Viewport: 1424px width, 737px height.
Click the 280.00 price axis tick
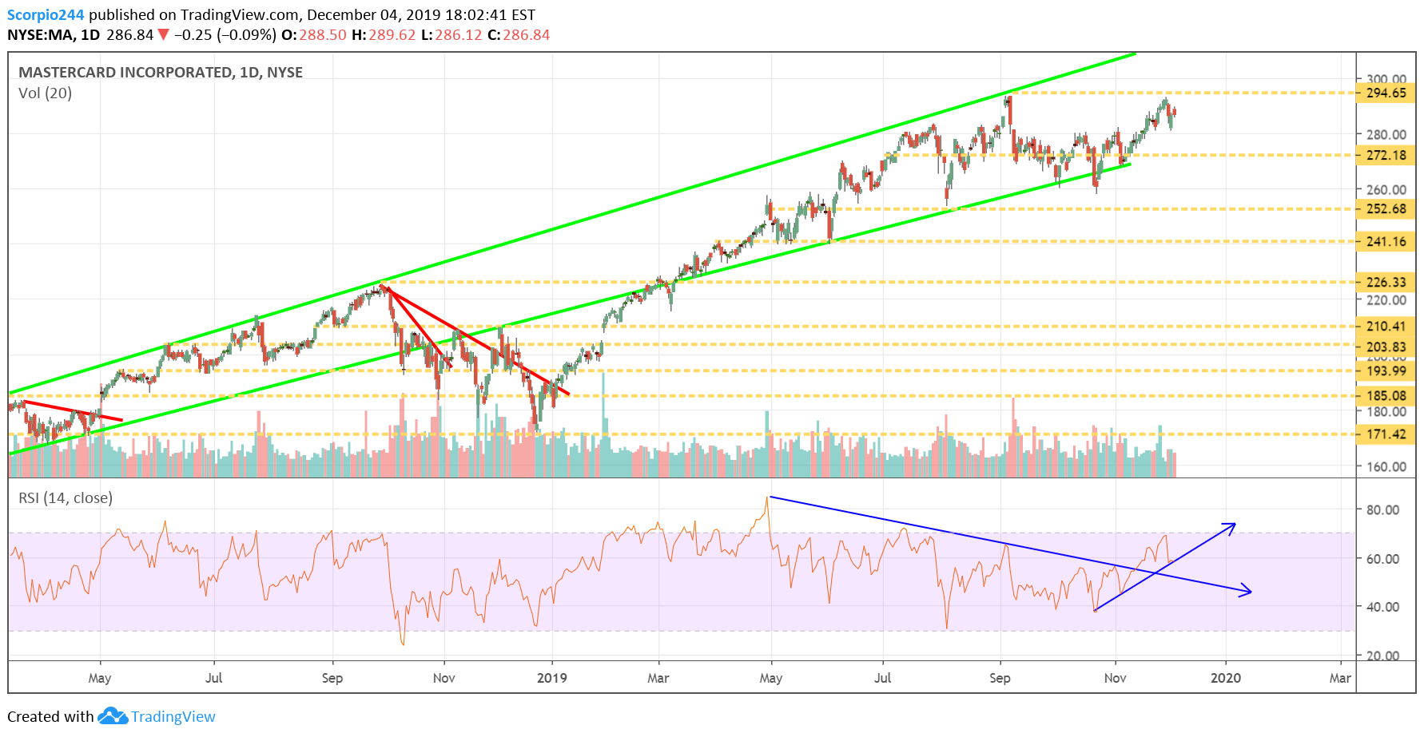(1386, 134)
